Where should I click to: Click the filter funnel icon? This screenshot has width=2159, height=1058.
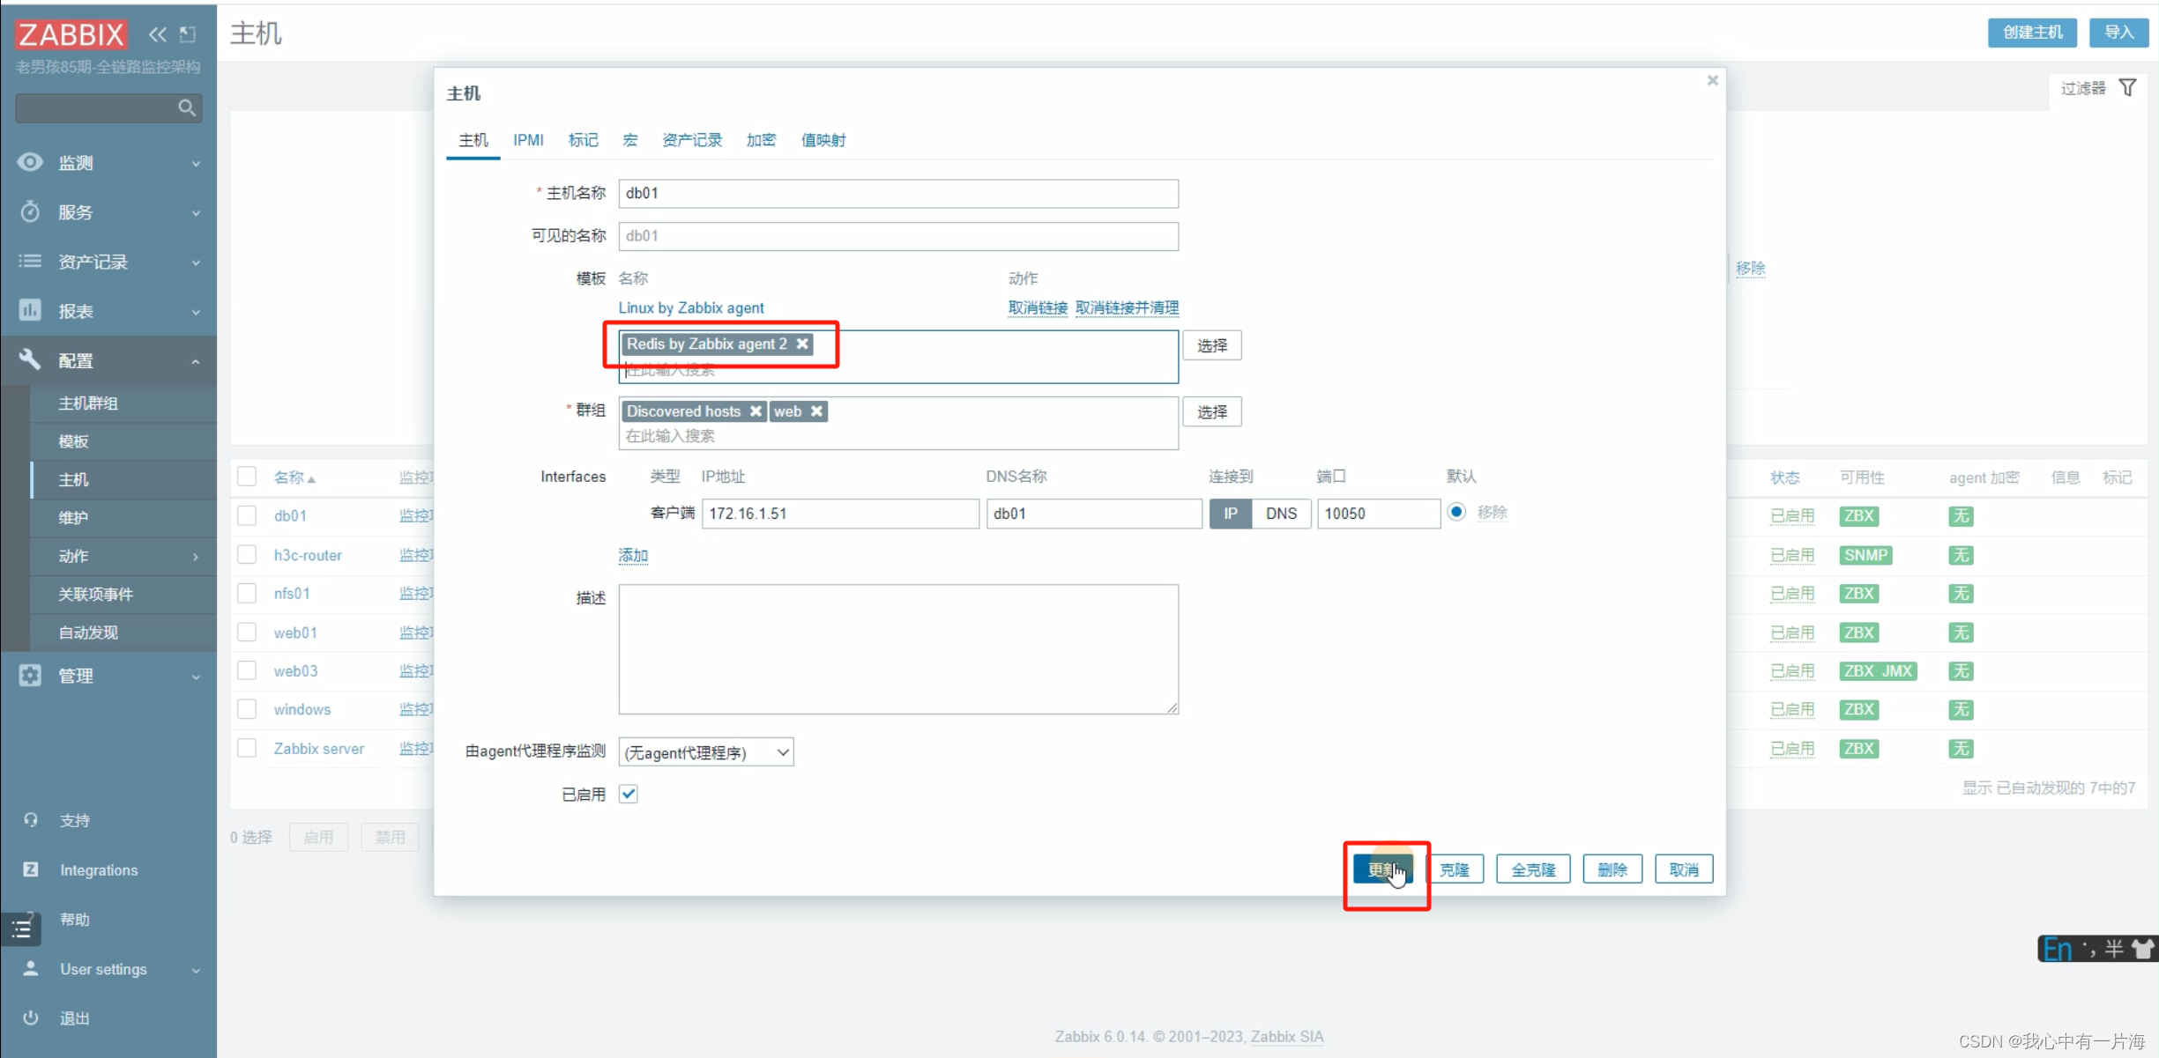2128,87
